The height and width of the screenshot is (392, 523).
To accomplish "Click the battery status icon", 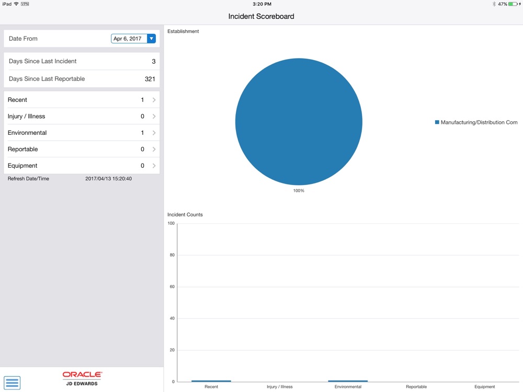I will click(x=513, y=4).
